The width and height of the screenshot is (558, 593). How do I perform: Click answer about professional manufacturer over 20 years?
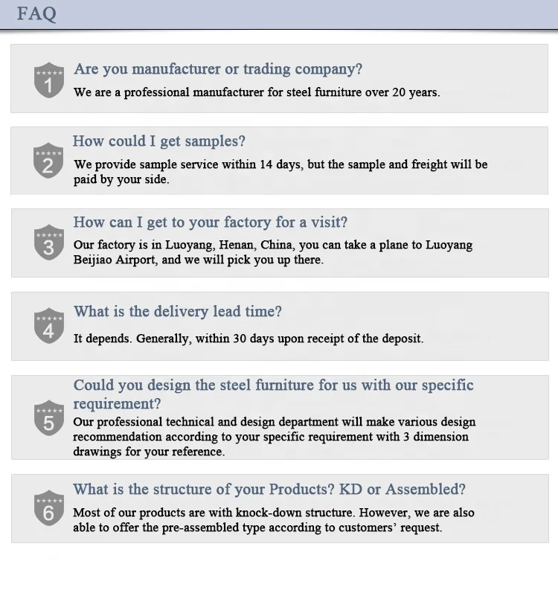tap(257, 92)
